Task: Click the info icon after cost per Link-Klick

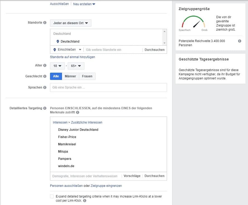Action: pos(85,201)
